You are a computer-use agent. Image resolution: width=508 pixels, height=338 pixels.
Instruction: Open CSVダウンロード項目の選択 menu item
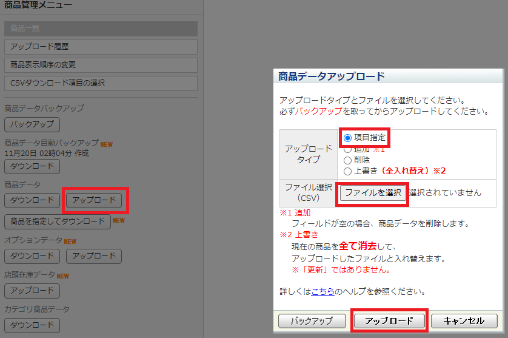pos(101,83)
